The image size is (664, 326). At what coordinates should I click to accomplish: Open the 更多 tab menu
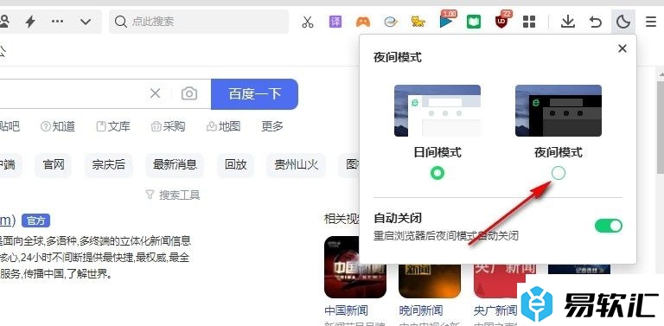point(272,126)
